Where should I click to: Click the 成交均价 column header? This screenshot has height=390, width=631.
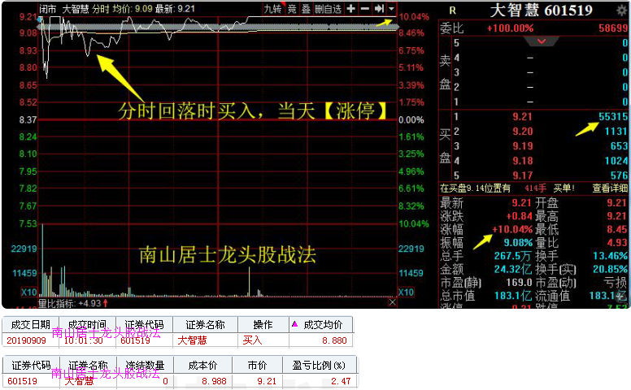click(323, 325)
